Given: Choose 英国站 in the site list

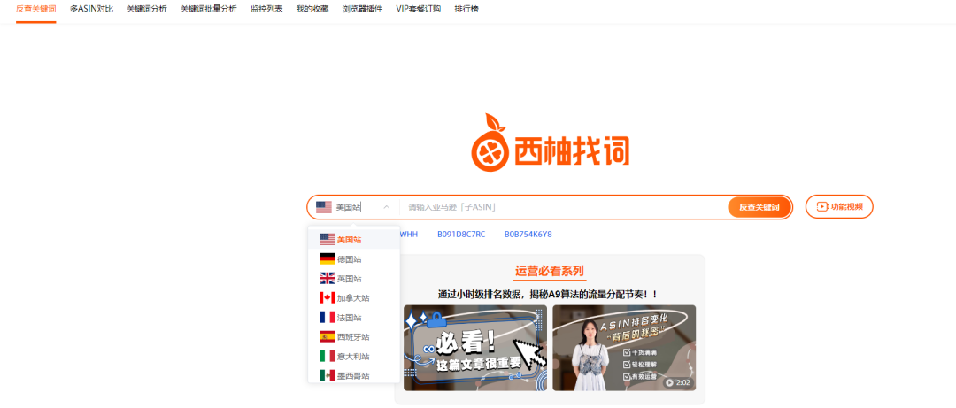Looking at the screenshot, I should tap(353, 279).
